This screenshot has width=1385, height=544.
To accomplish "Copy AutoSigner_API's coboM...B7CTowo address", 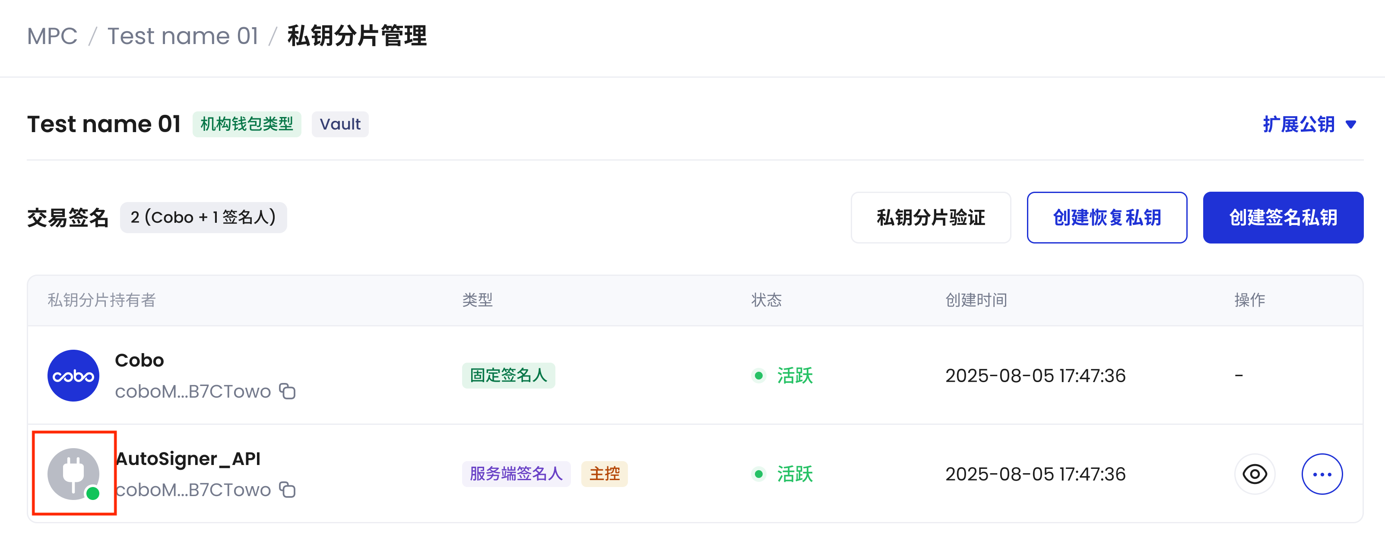I will click(288, 490).
